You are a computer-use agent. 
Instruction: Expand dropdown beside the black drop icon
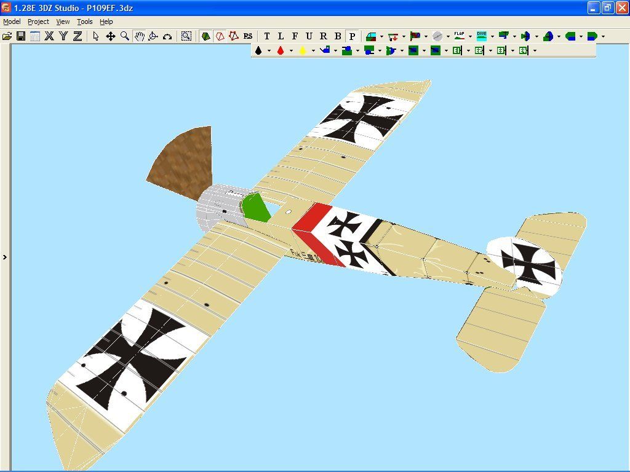coord(269,51)
